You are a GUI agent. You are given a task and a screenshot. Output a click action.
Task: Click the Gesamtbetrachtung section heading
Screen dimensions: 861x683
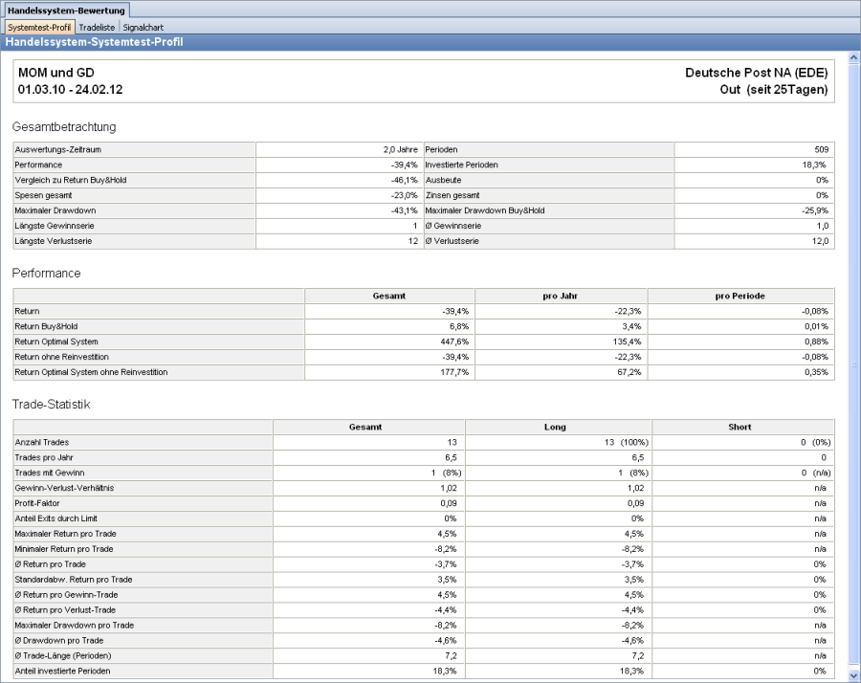64,126
